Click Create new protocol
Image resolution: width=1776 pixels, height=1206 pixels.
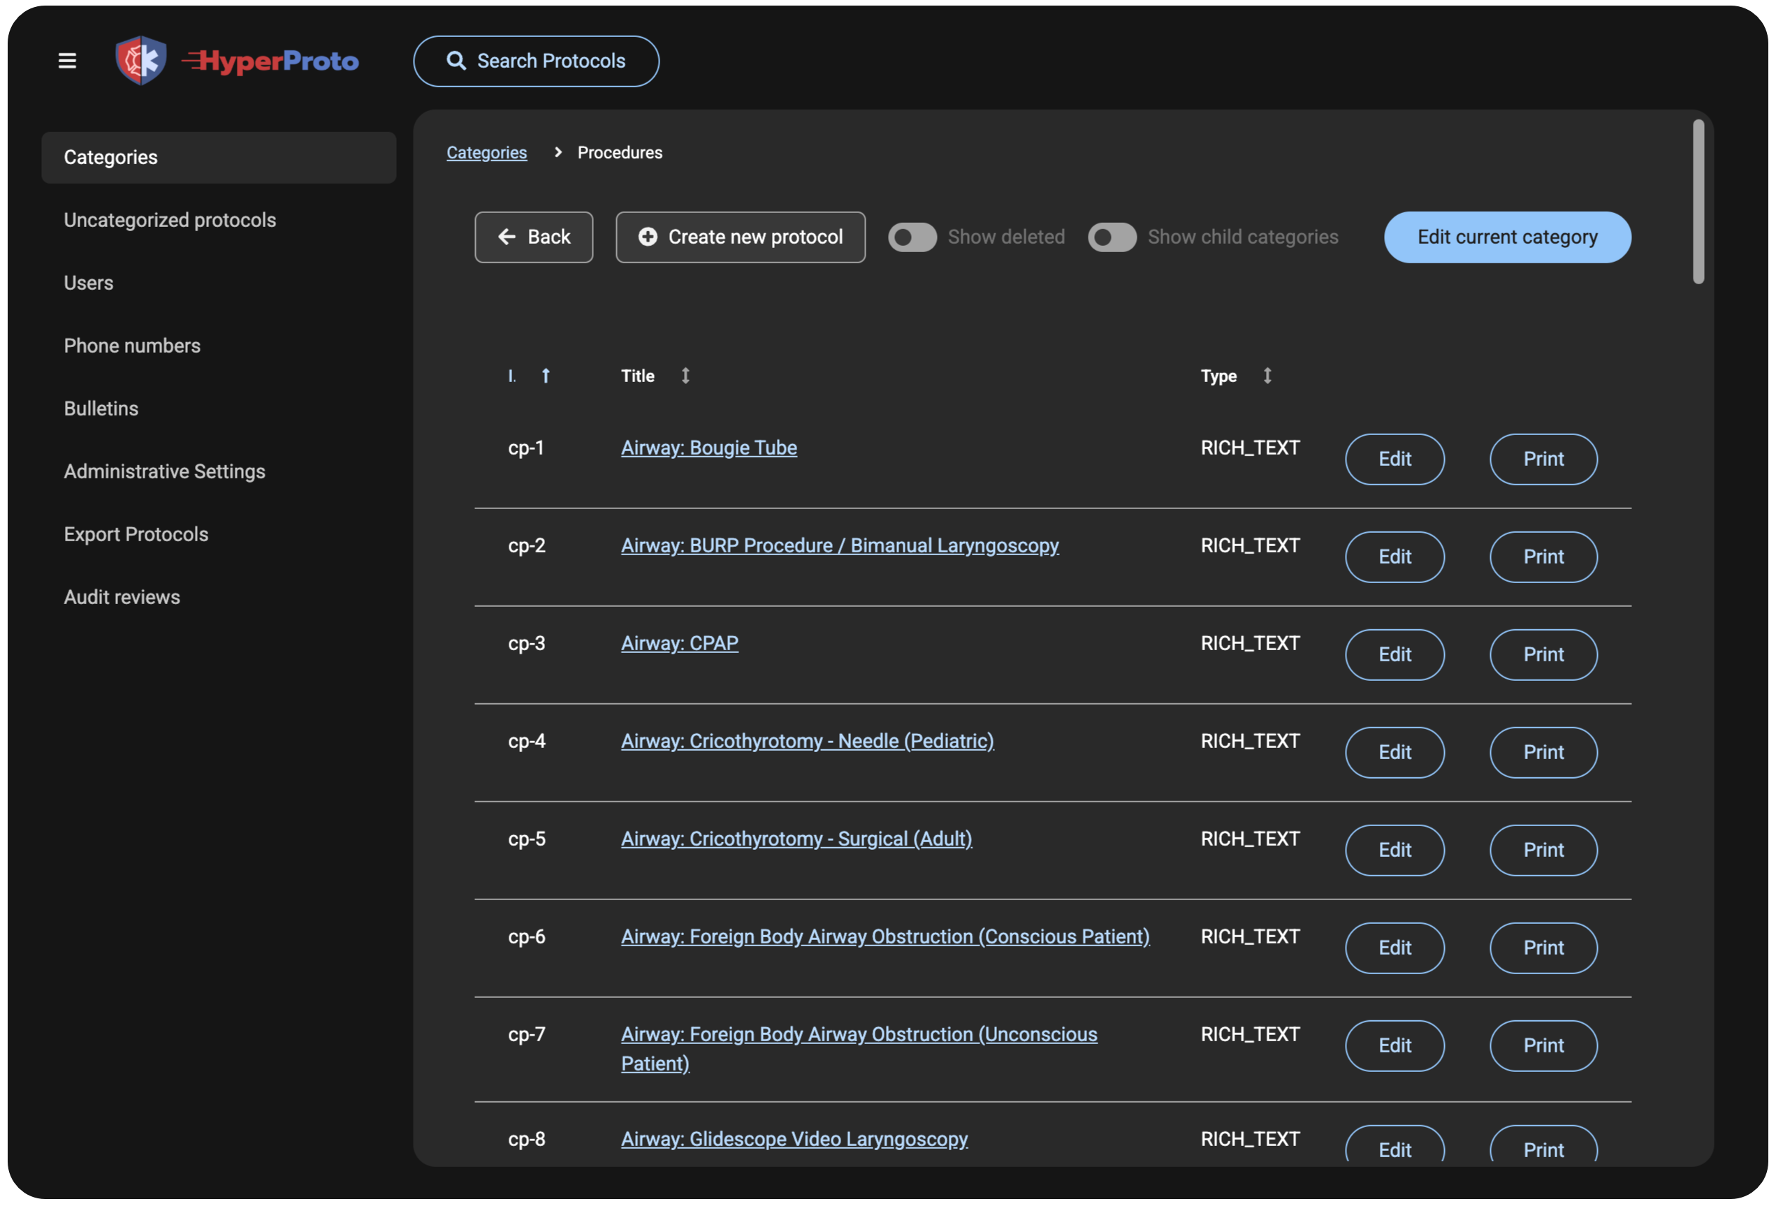(x=741, y=237)
